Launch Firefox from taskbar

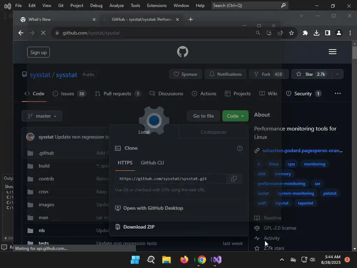[x=184, y=260]
